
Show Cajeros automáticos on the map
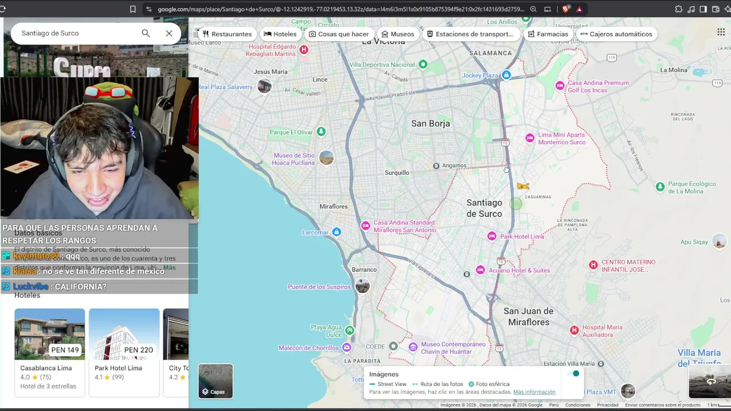click(x=616, y=34)
